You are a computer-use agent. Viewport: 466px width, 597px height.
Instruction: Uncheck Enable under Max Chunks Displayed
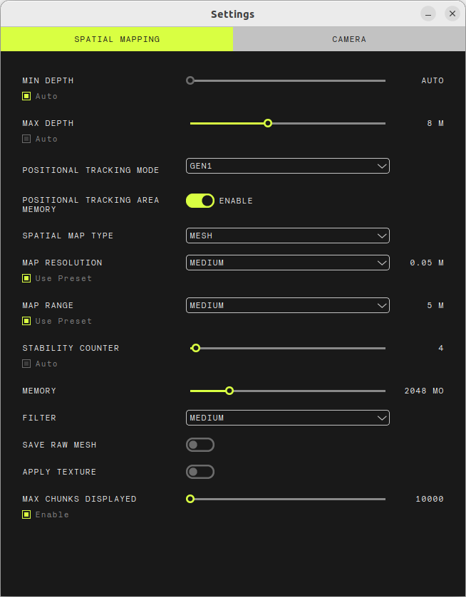coord(26,514)
